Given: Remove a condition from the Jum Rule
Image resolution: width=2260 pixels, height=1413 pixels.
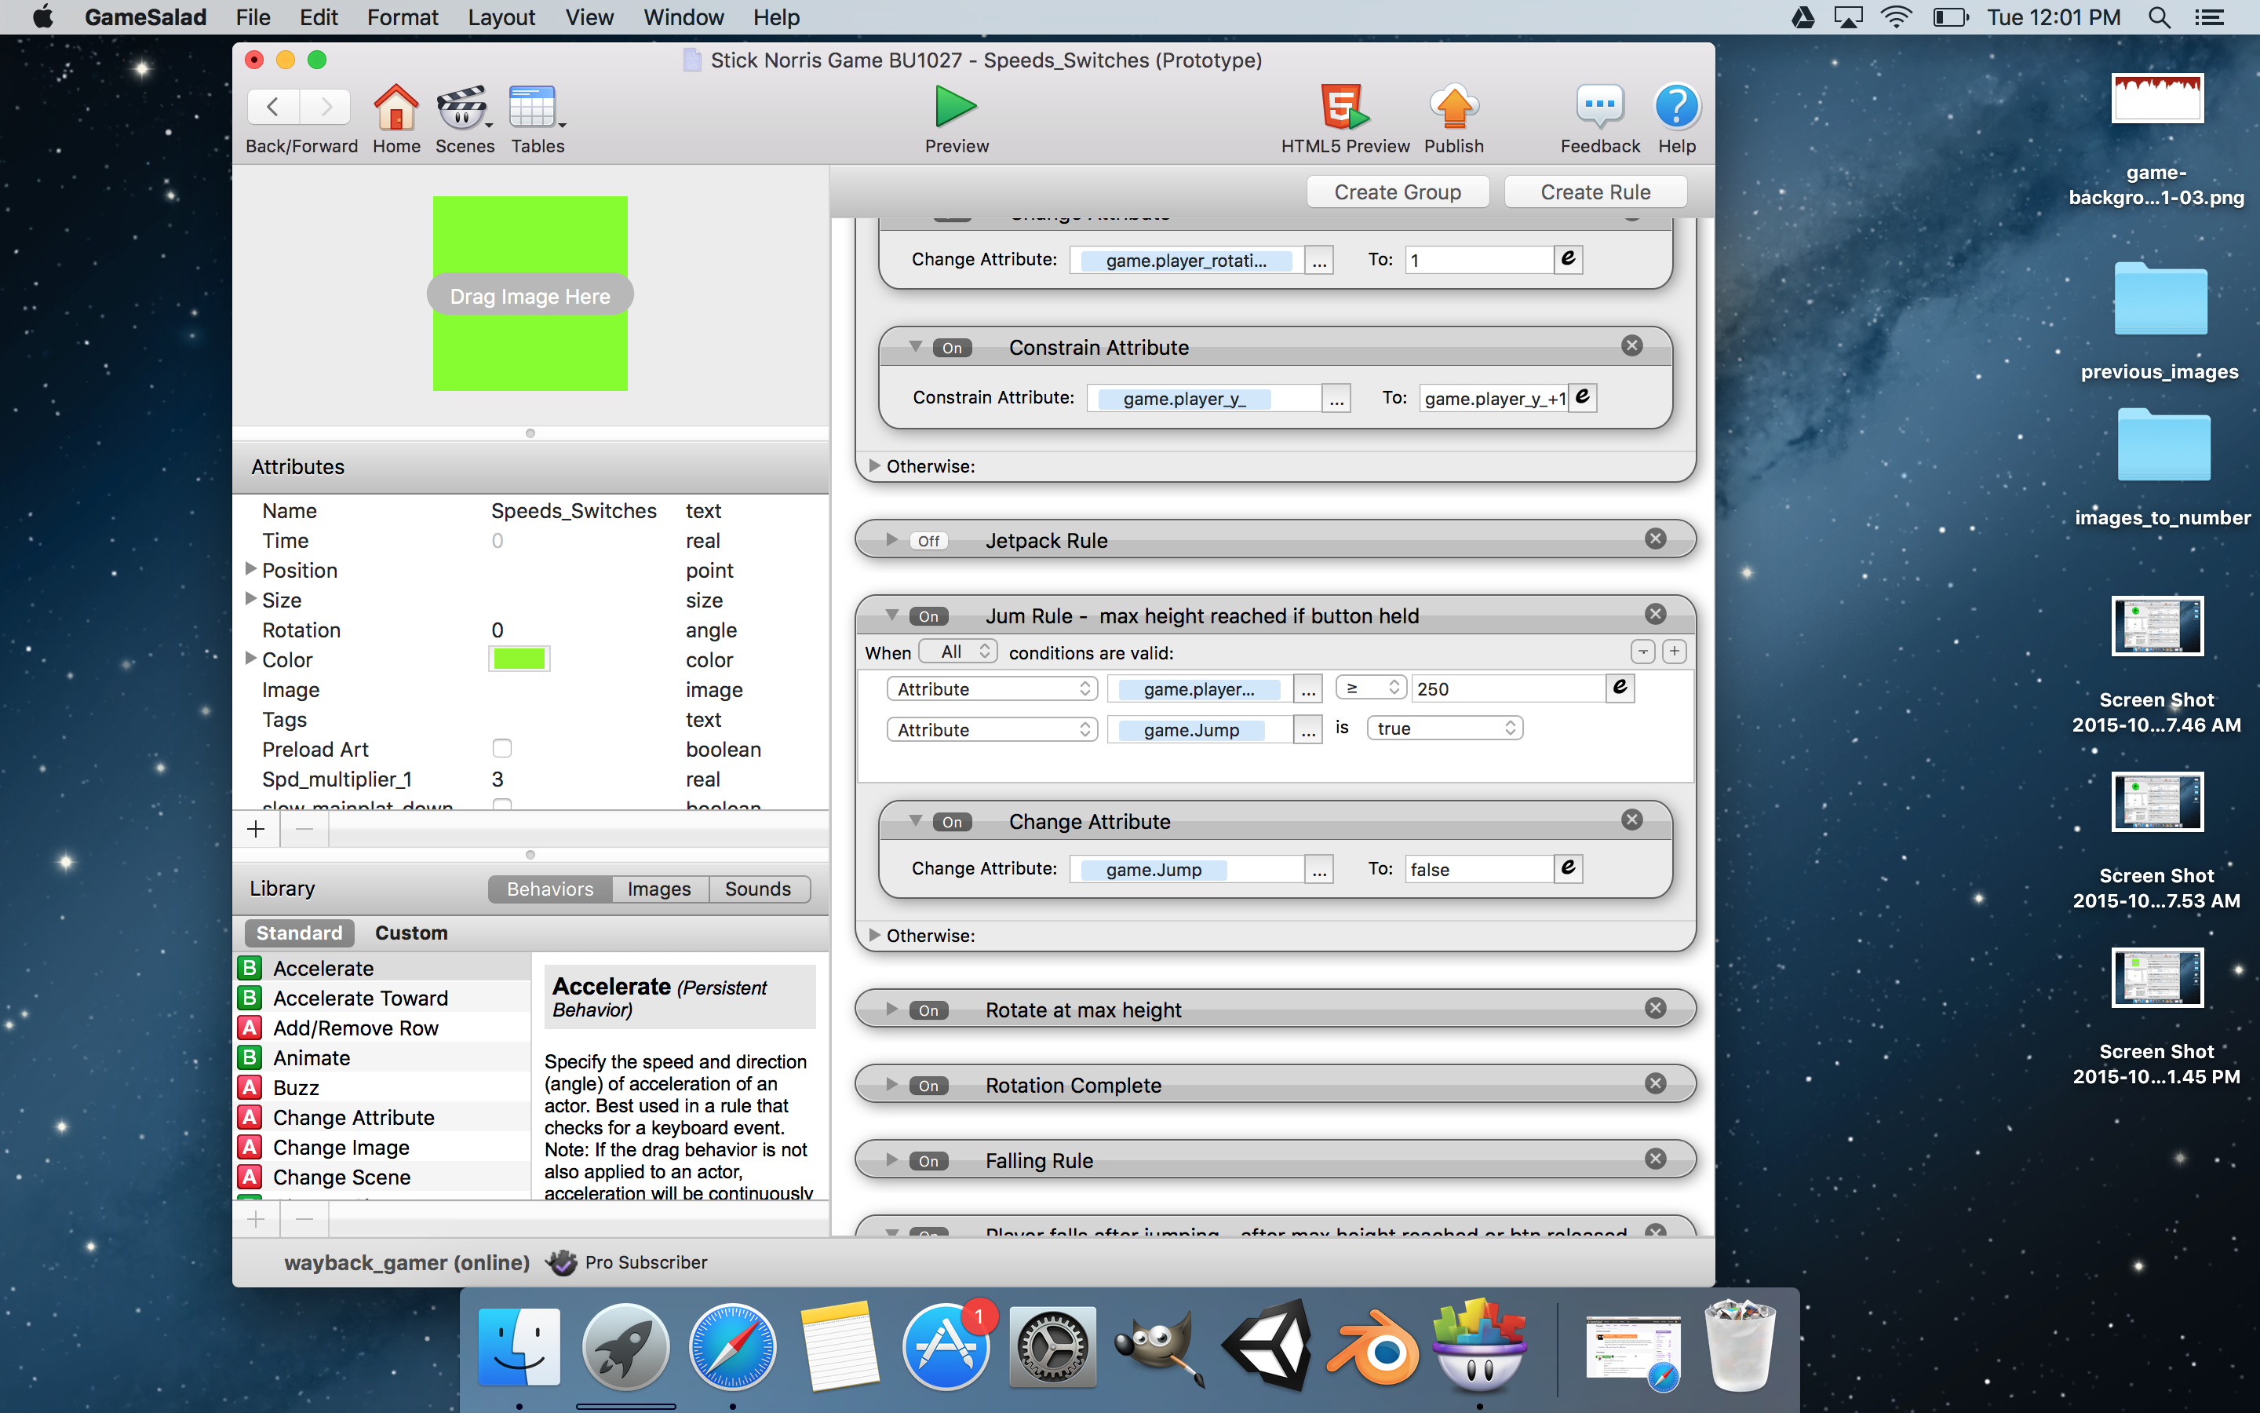Looking at the screenshot, I should pos(1642,652).
